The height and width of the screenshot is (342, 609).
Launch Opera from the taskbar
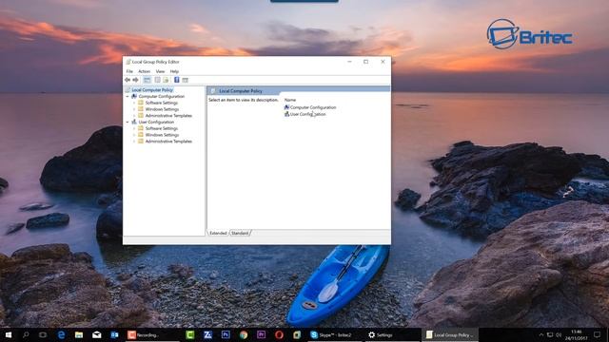(279, 334)
